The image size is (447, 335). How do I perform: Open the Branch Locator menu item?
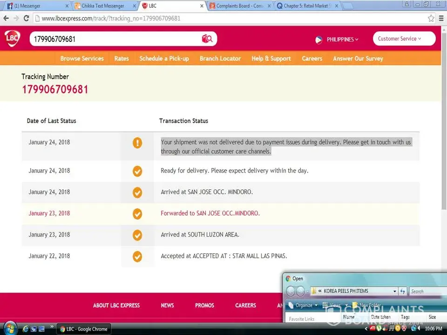220,59
